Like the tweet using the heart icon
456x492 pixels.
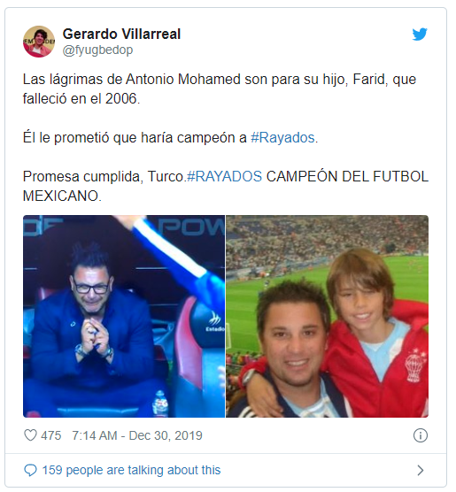tap(30, 435)
